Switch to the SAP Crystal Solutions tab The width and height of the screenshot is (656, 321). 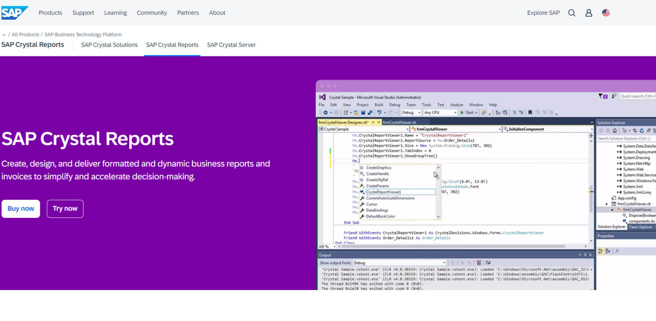[109, 45]
